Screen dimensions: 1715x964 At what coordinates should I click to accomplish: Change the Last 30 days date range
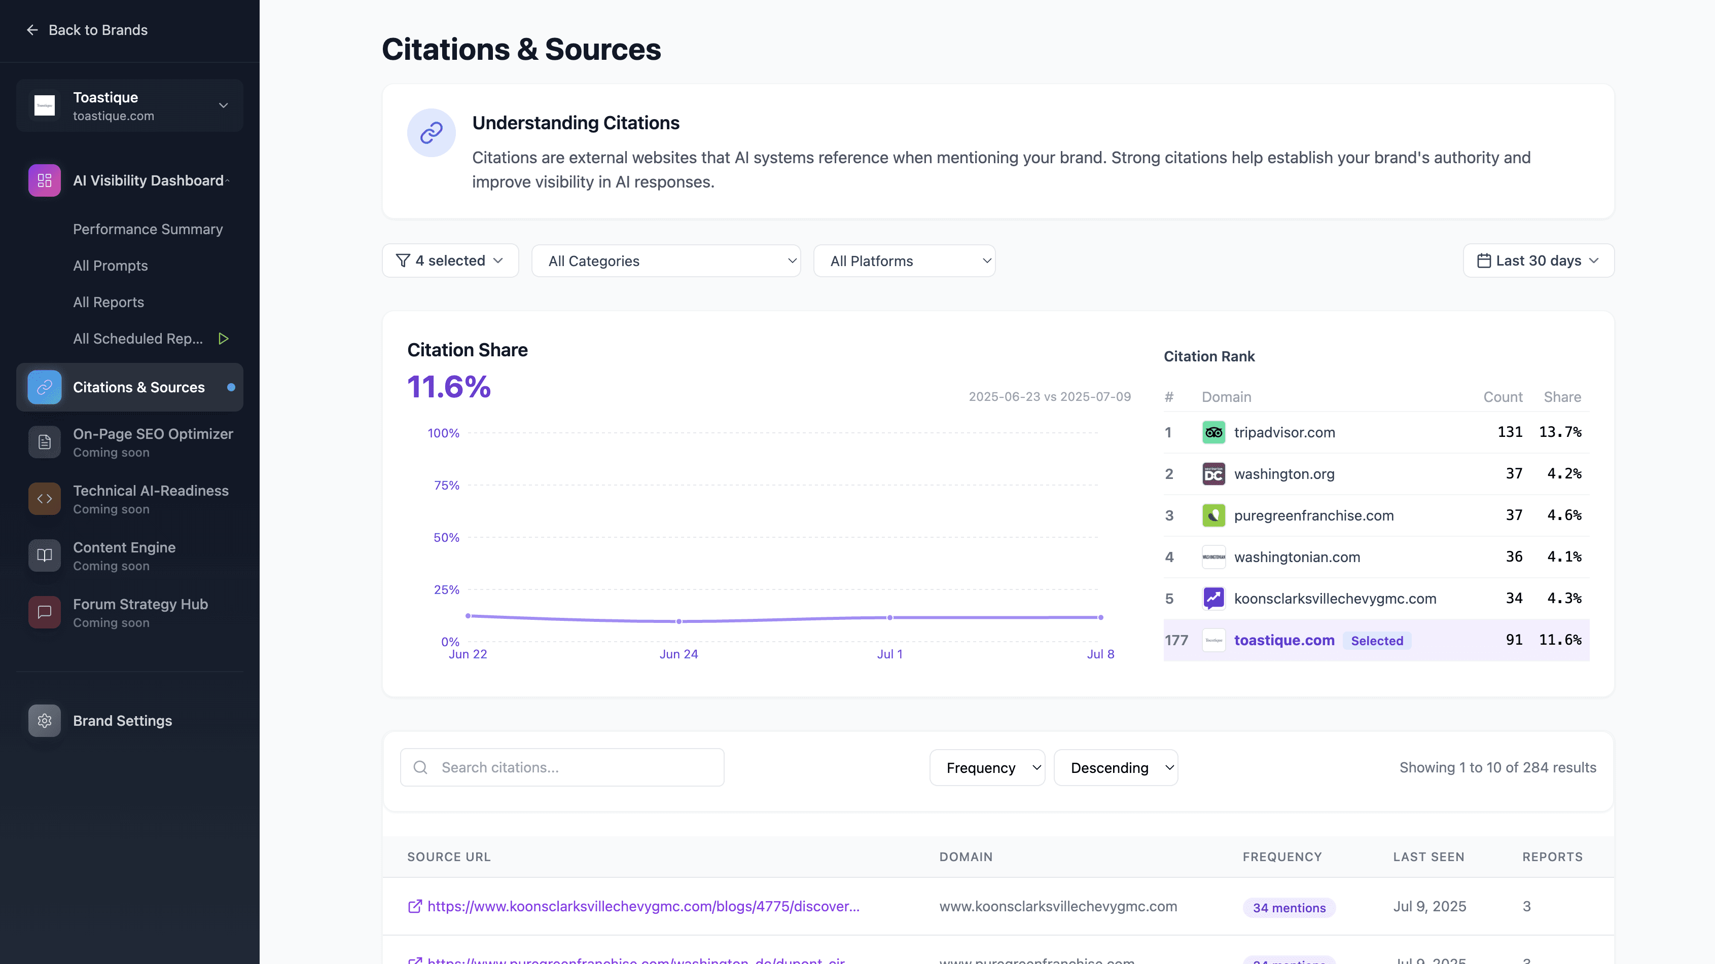1538,261
